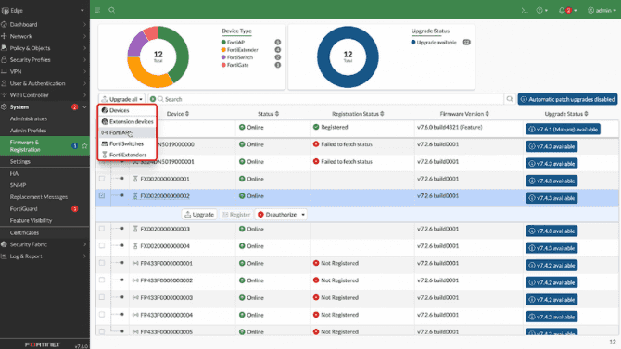Expand the VPN sidebar section
This screenshot has height=349, width=621.
point(44,71)
